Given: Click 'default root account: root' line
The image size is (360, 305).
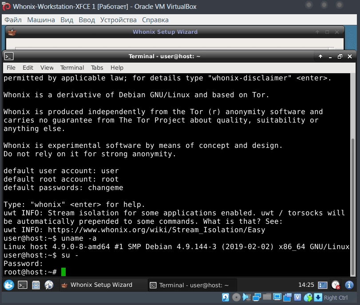Looking at the screenshot, I should (61, 179).
